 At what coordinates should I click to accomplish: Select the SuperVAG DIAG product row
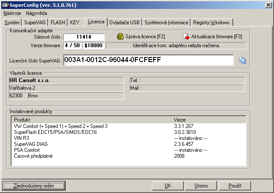coord(128,144)
